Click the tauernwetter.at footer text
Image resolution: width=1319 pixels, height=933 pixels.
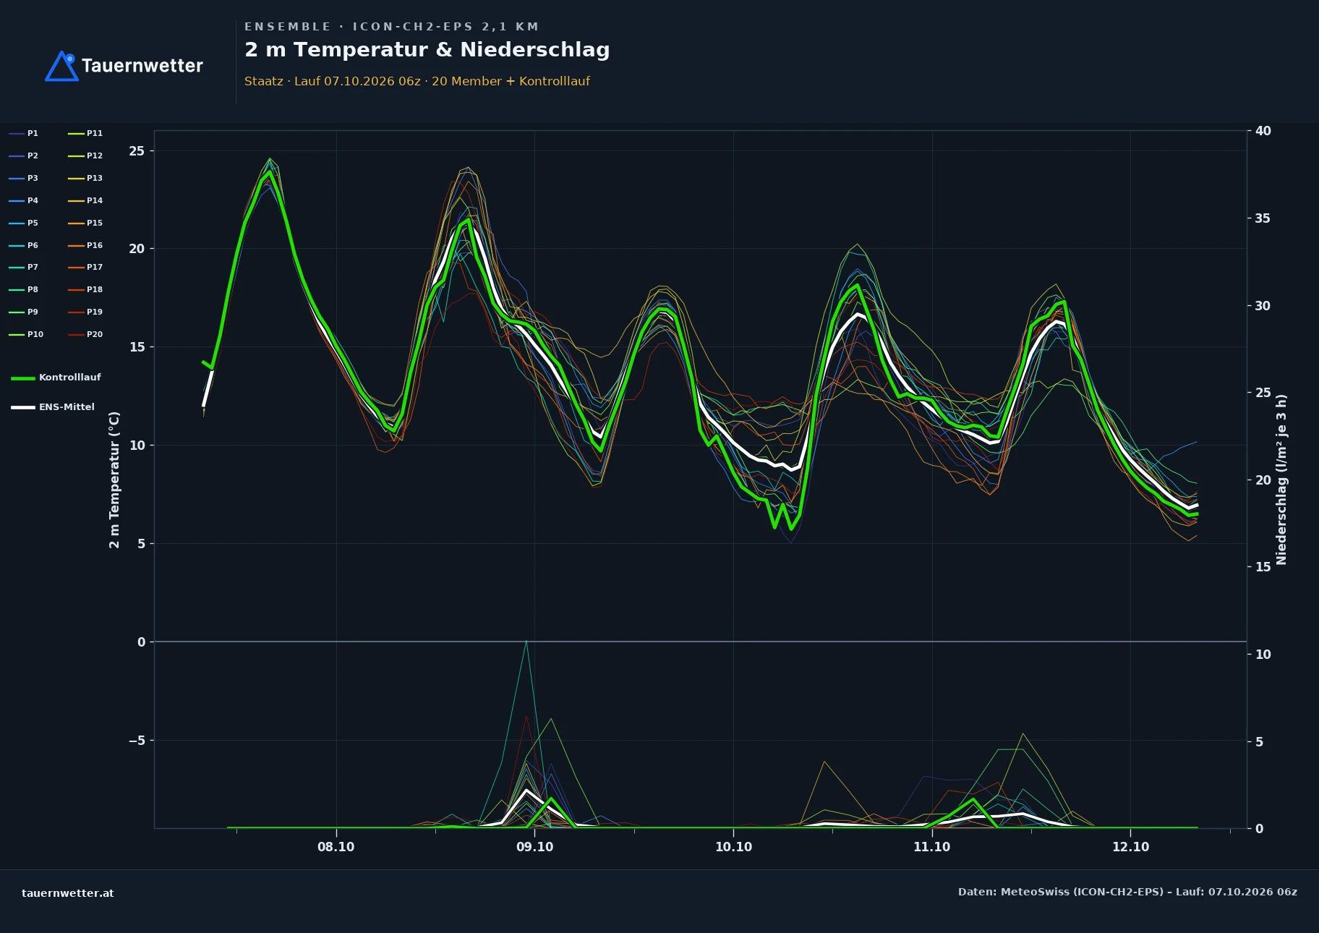(x=68, y=893)
